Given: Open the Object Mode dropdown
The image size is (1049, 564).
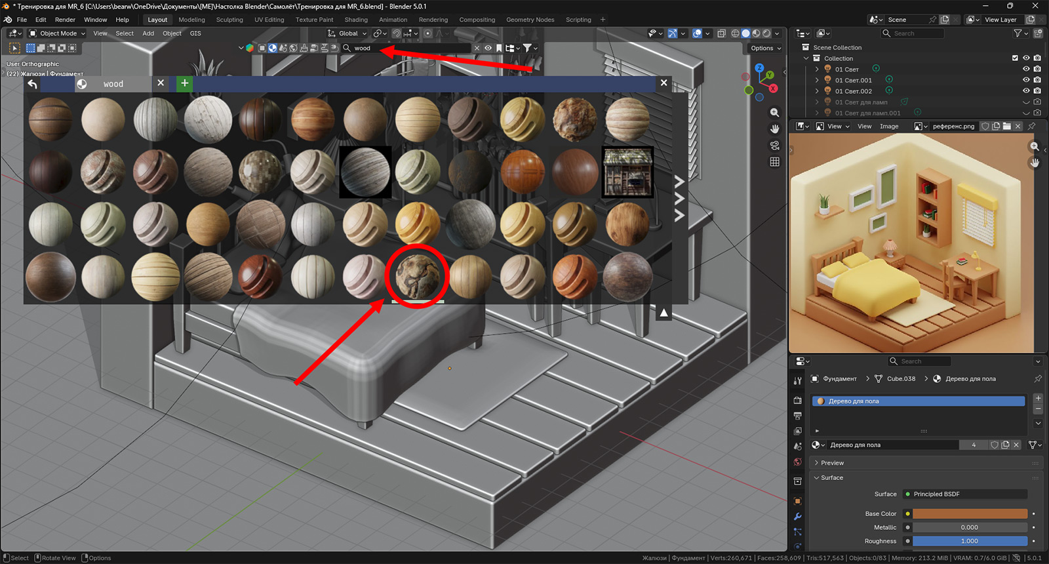Looking at the screenshot, I should 58,33.
